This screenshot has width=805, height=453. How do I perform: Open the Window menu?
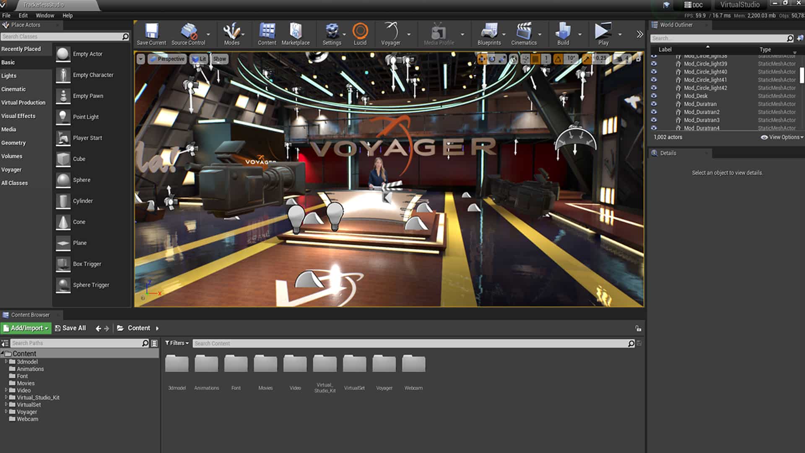45,16
